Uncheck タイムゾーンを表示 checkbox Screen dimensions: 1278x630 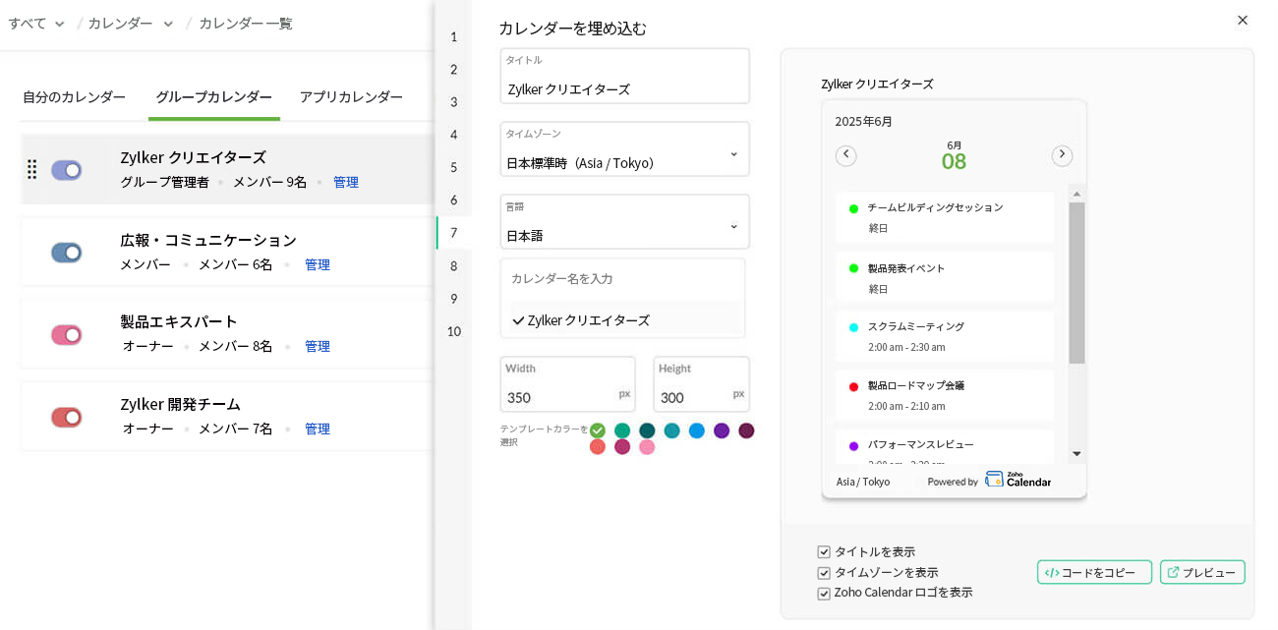[824, 573]
